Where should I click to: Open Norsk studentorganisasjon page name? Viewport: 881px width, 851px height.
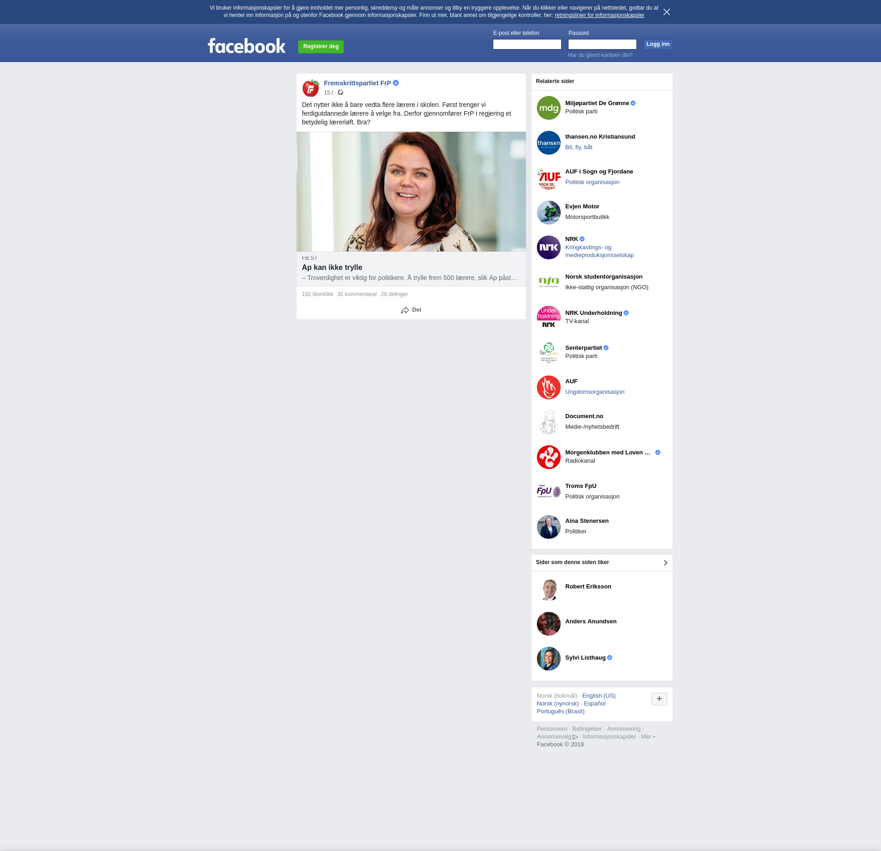point(603,277)
